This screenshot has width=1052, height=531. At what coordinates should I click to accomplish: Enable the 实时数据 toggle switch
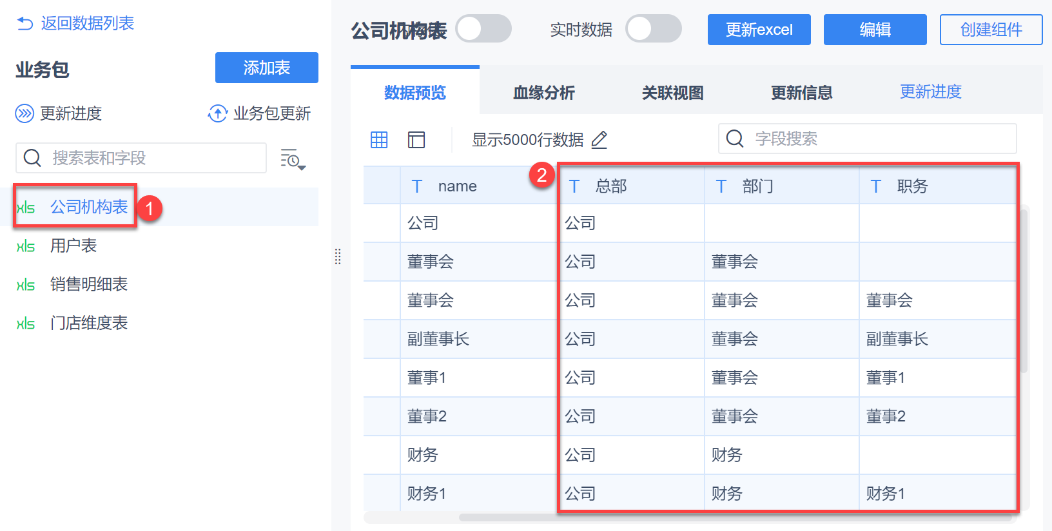click(654, 29)
